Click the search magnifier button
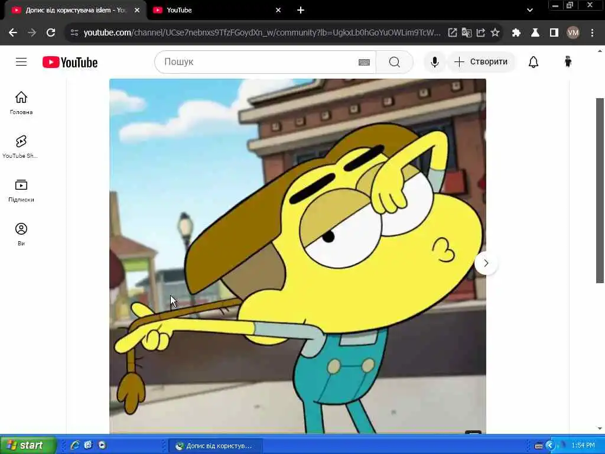The width and height of the screenshot is (605, 454). [394, 61]
